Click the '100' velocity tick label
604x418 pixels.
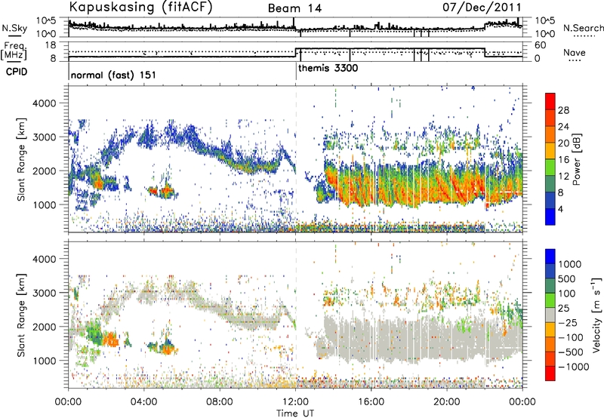567,294
